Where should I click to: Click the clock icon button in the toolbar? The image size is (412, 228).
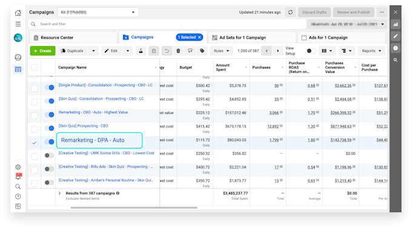click(154, 51)
